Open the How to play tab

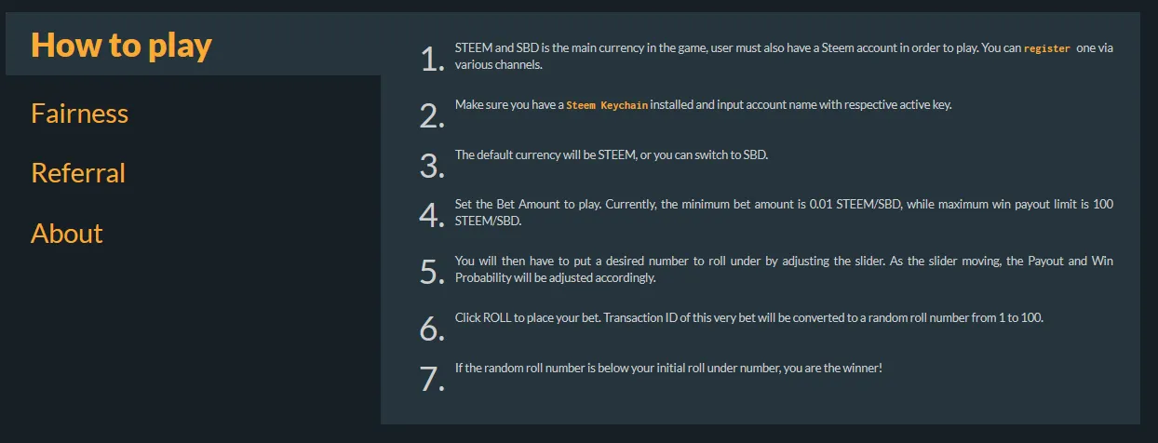pos(121,46)
